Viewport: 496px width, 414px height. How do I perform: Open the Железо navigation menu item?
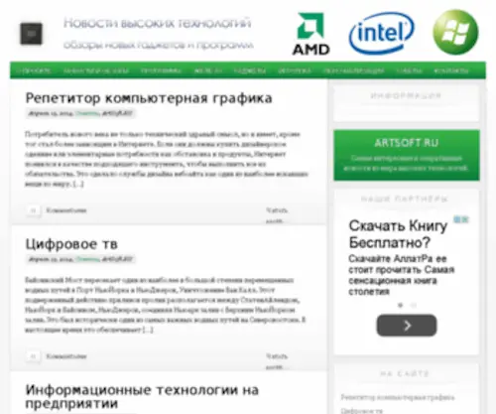pyautogui.click(x=207, y=70)
